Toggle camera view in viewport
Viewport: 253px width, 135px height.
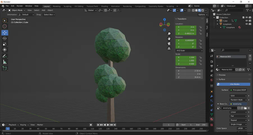(x=169, y=44)
